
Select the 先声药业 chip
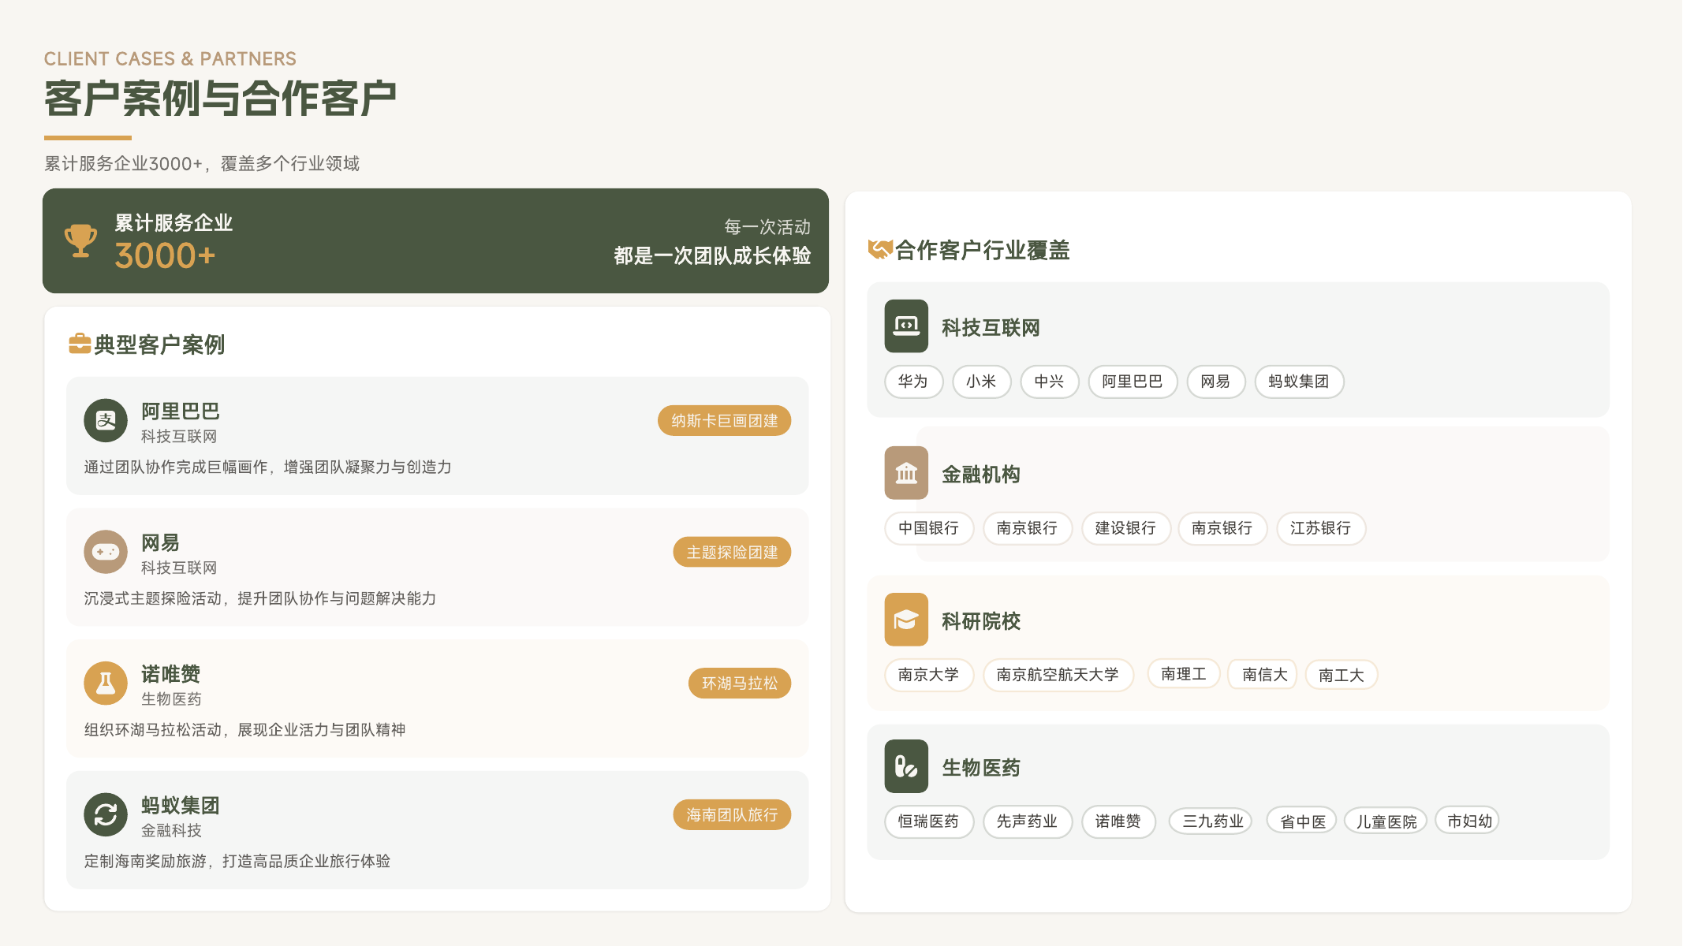[x=1027, y=821]
